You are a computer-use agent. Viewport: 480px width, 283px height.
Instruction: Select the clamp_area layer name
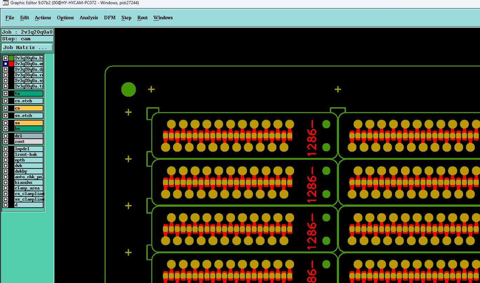point(29,188)
